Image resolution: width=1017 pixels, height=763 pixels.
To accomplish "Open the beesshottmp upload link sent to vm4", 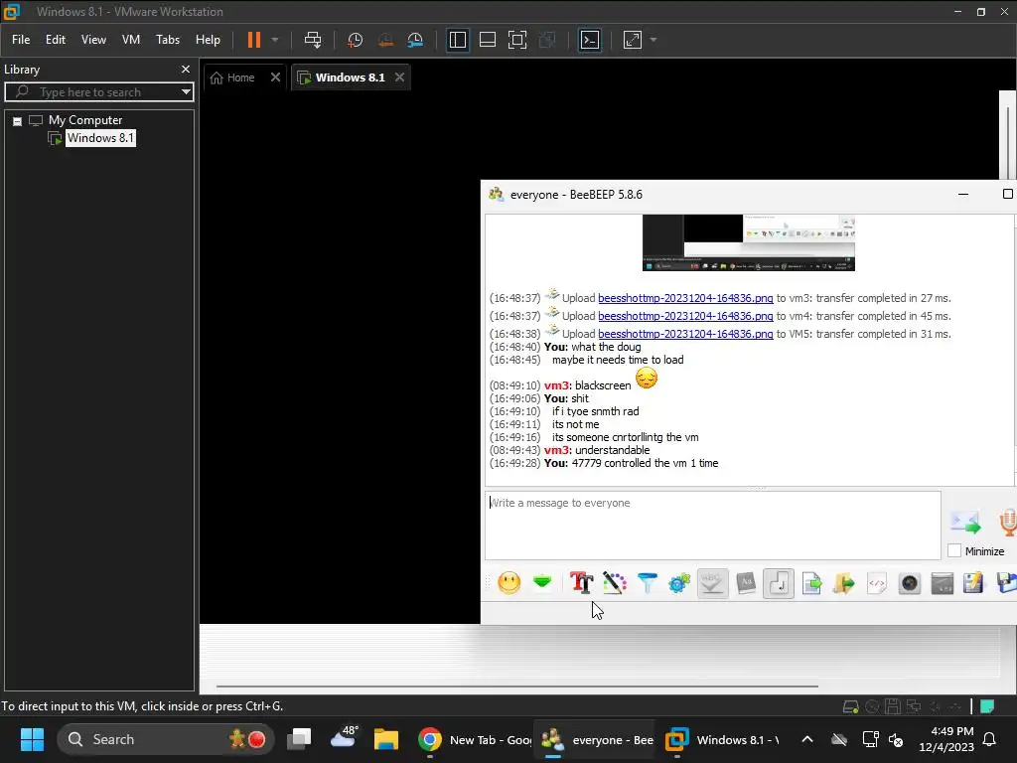I will pos(685,316).
